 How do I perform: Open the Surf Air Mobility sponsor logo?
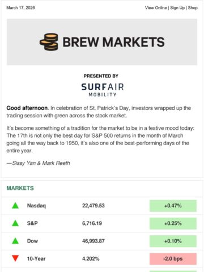point(102,90)
